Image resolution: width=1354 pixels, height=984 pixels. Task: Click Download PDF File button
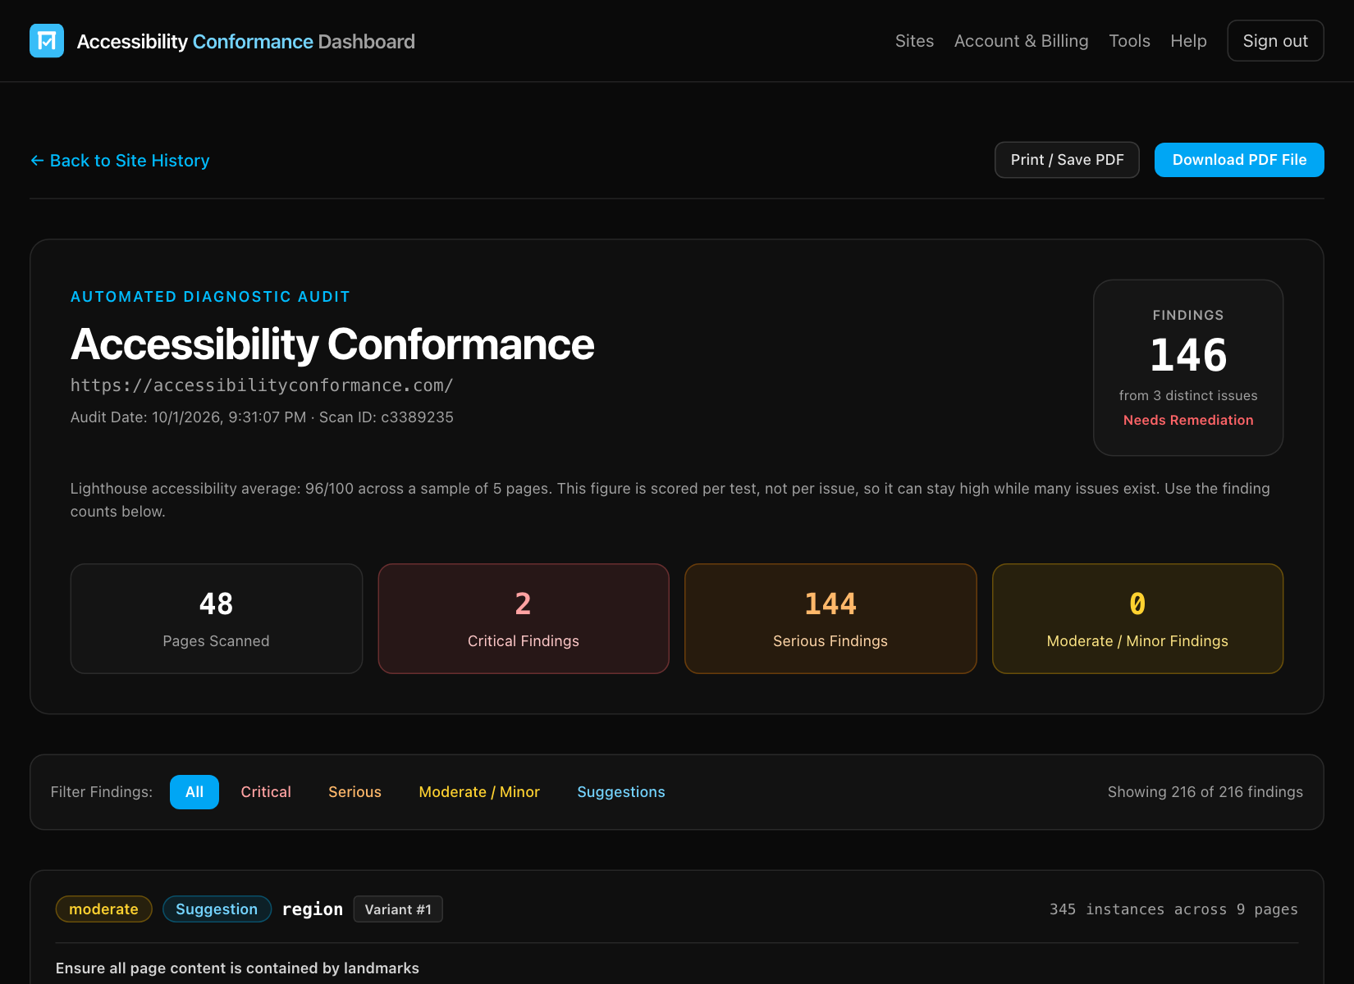[x=1239, y=160]
